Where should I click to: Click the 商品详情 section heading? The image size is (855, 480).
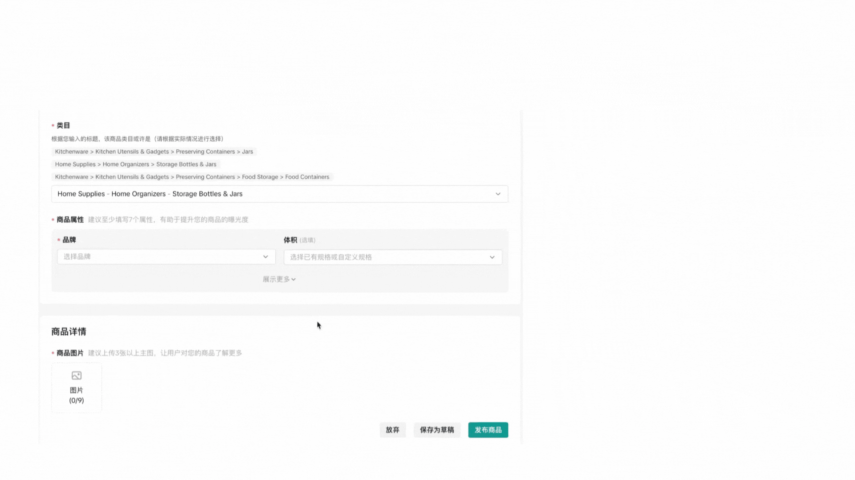[x=69, y=332]
